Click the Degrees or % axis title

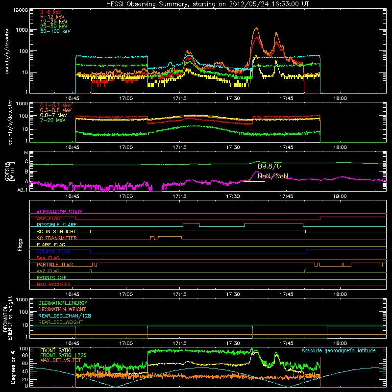pyautogui.click(x=13, y=367)
